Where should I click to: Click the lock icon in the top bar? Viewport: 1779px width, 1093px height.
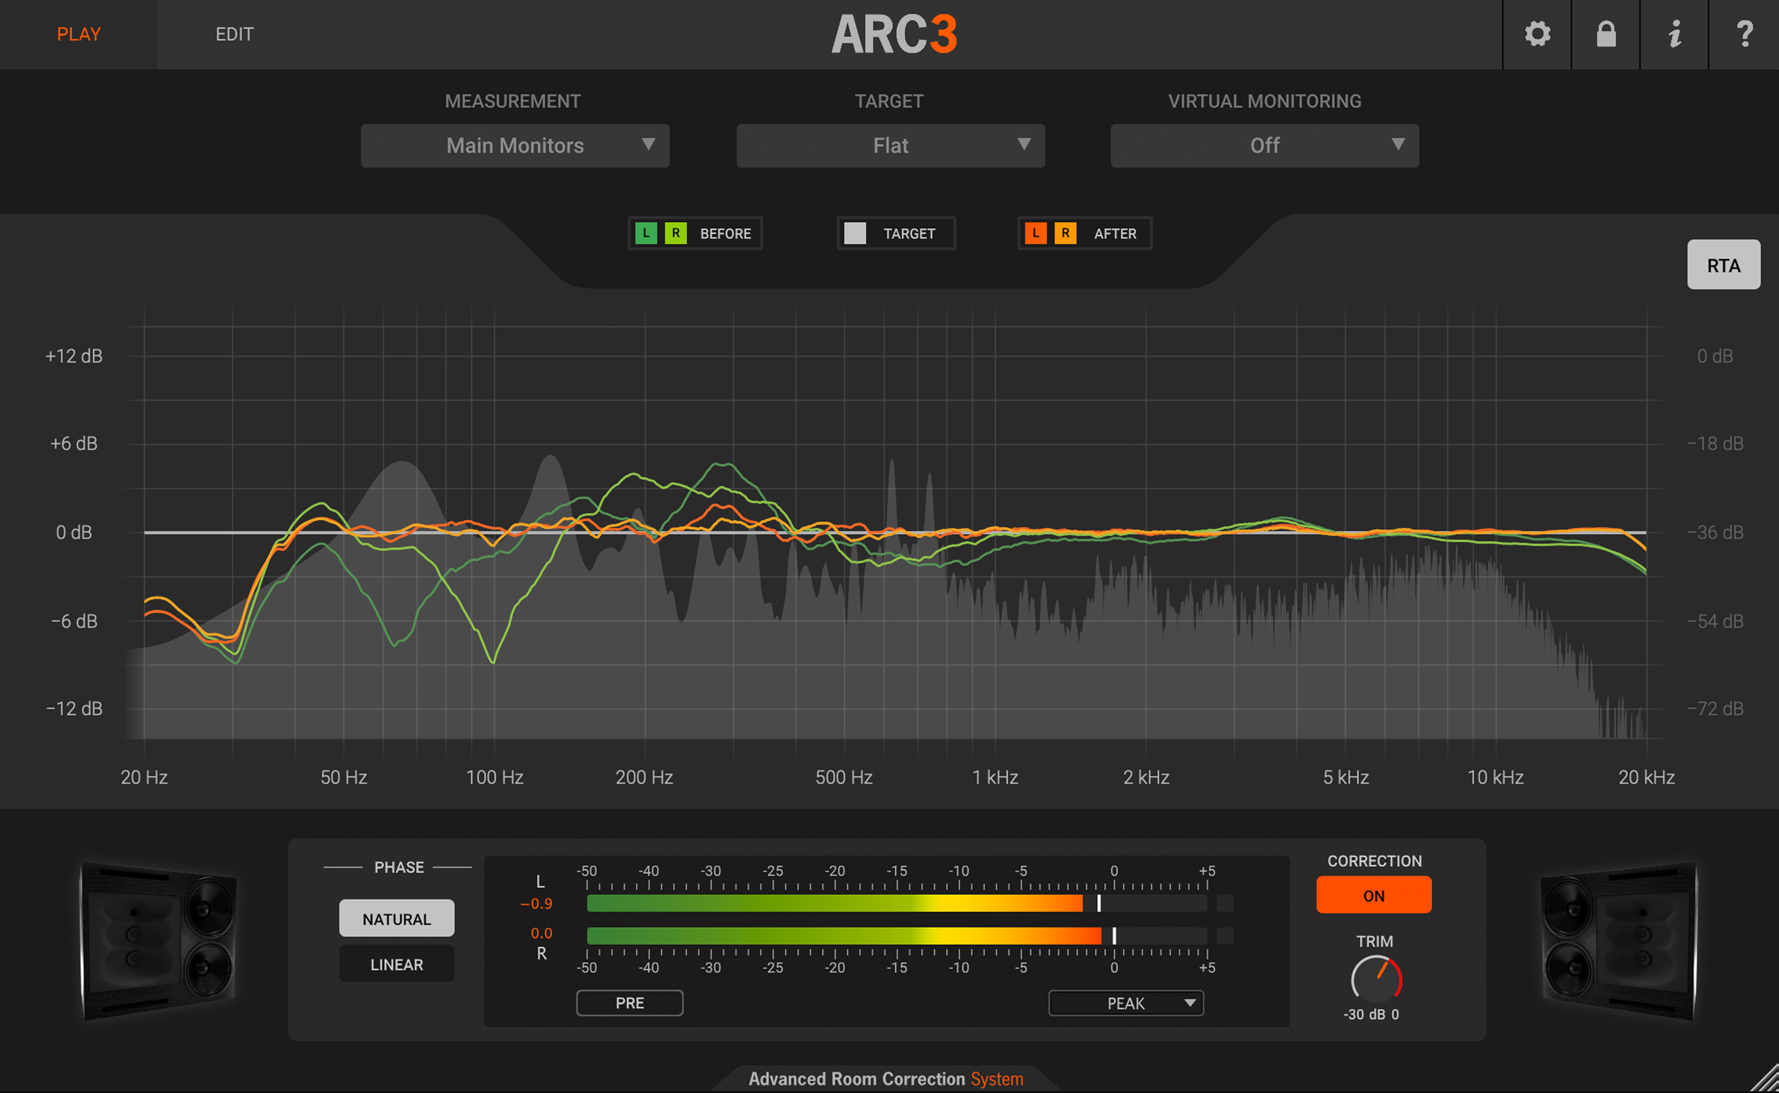click(1605, 34)
